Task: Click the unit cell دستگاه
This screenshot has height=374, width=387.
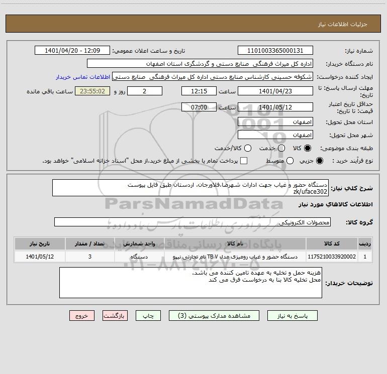Action: [x=139, y=257]
